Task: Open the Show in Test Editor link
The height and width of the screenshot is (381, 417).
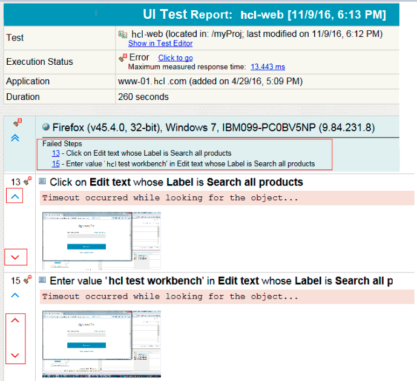Action: [160, 43]
